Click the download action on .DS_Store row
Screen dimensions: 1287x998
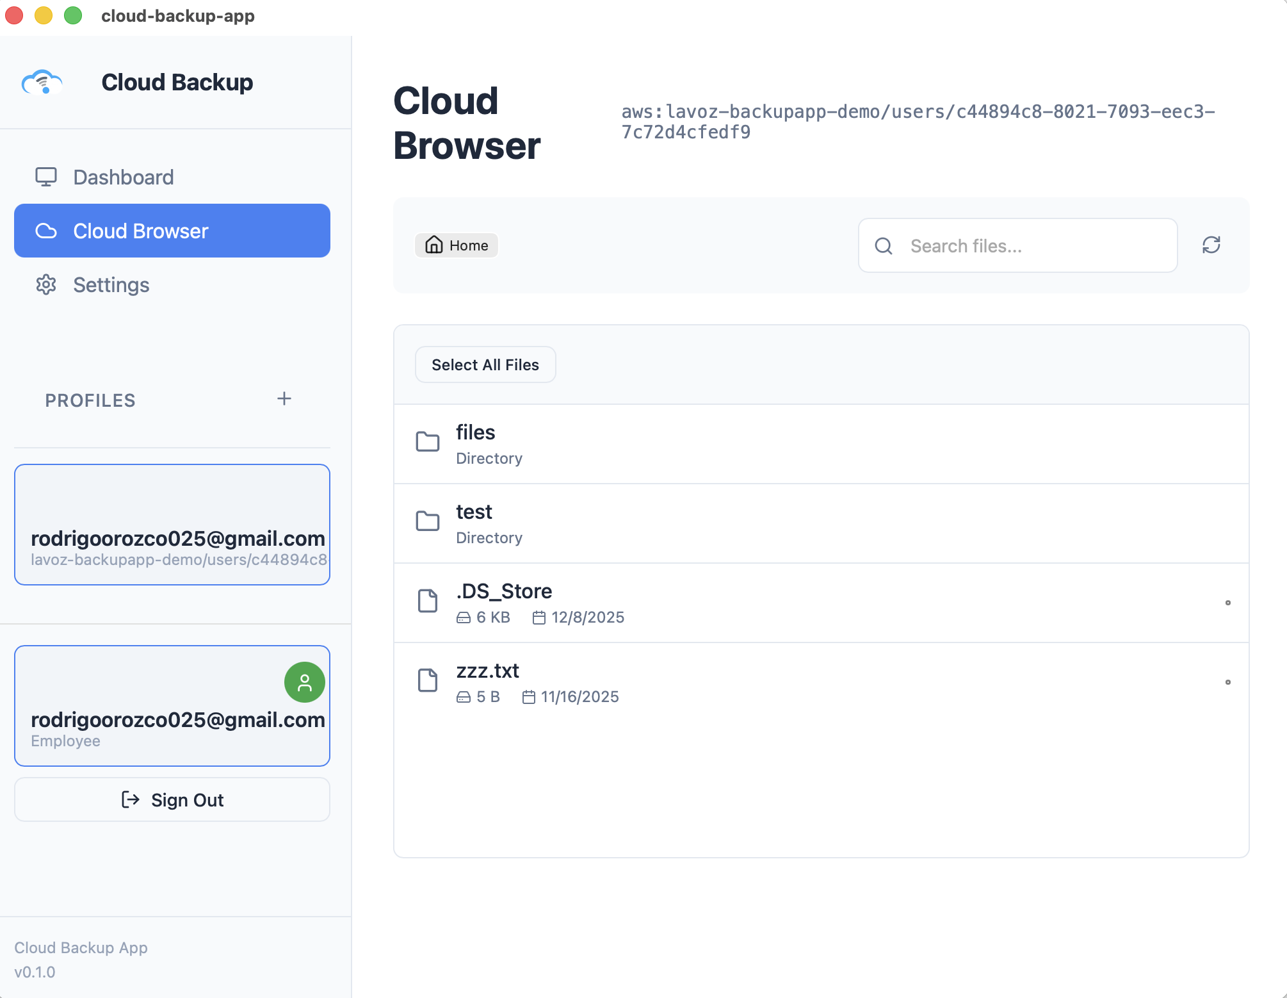[x=1227, y=603]
